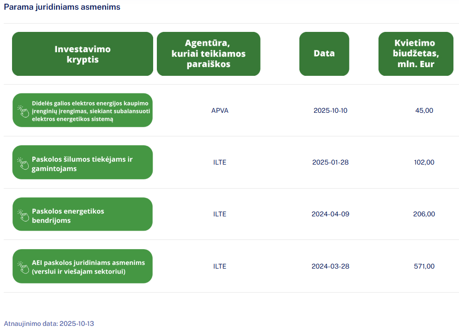Click ILTE link in heat supplier loans row
459x331 pixels.
click(220, 162)
